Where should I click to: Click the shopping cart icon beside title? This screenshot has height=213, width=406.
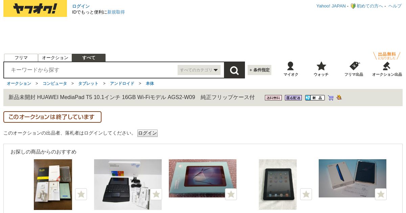point(331,98)
